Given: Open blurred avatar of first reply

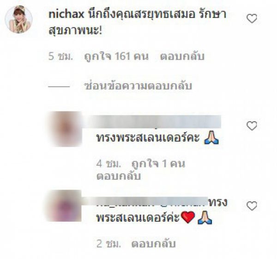Looking at the screenshot, I should [x=66, y=129].
